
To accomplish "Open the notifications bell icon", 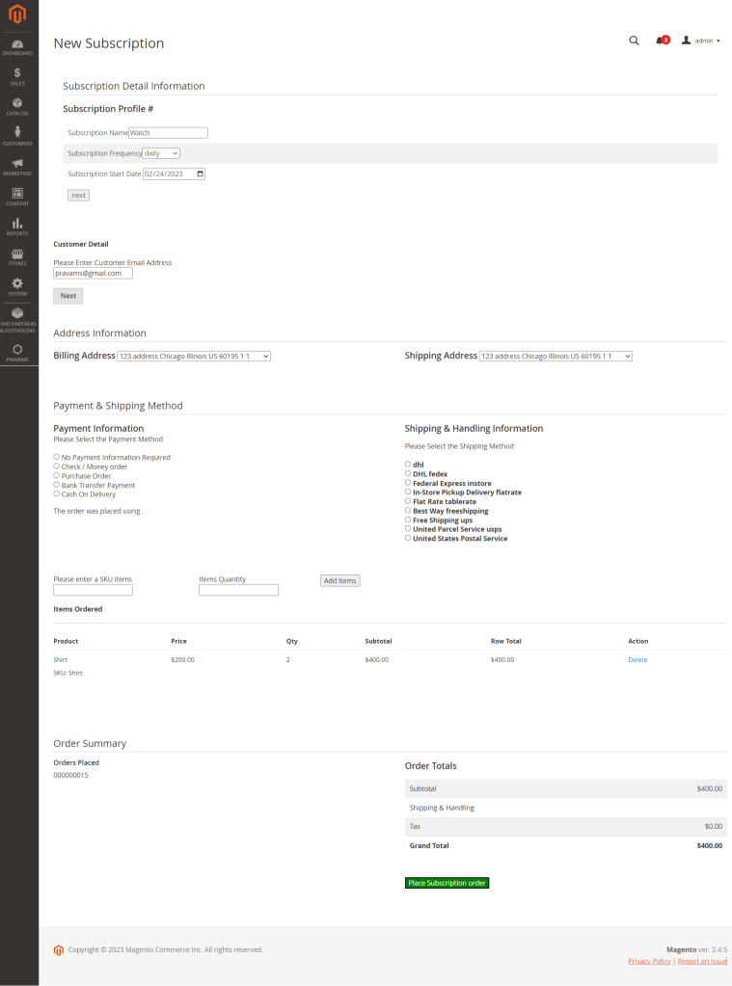I will tap(661, 40).
